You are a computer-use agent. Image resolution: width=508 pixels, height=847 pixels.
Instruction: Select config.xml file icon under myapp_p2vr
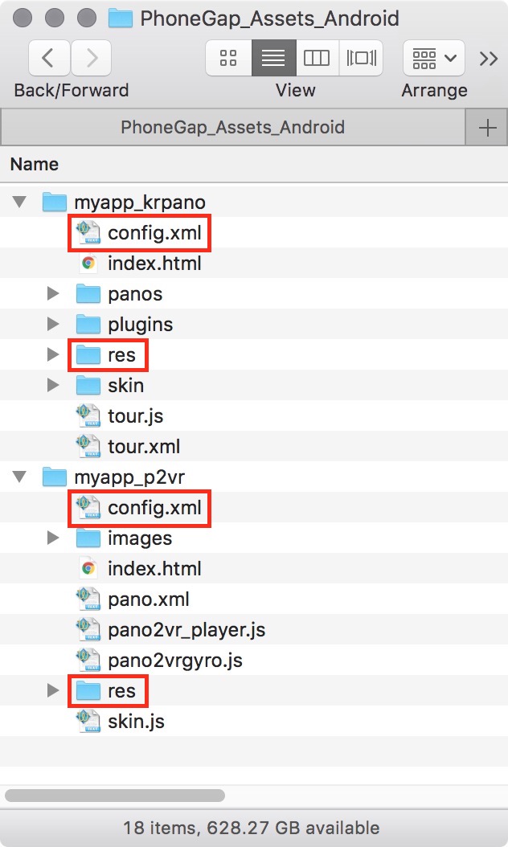pyautogui.click(x=88, y=507)
